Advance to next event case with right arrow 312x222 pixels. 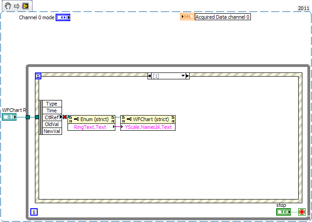pyautogui.click(x=187, y=76)
